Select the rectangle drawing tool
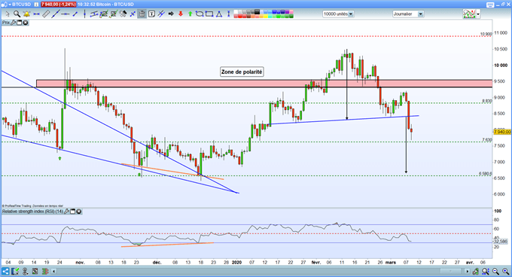Image resolution: width=512 pixels, height=277 pixels. click(x=209, y=14)
